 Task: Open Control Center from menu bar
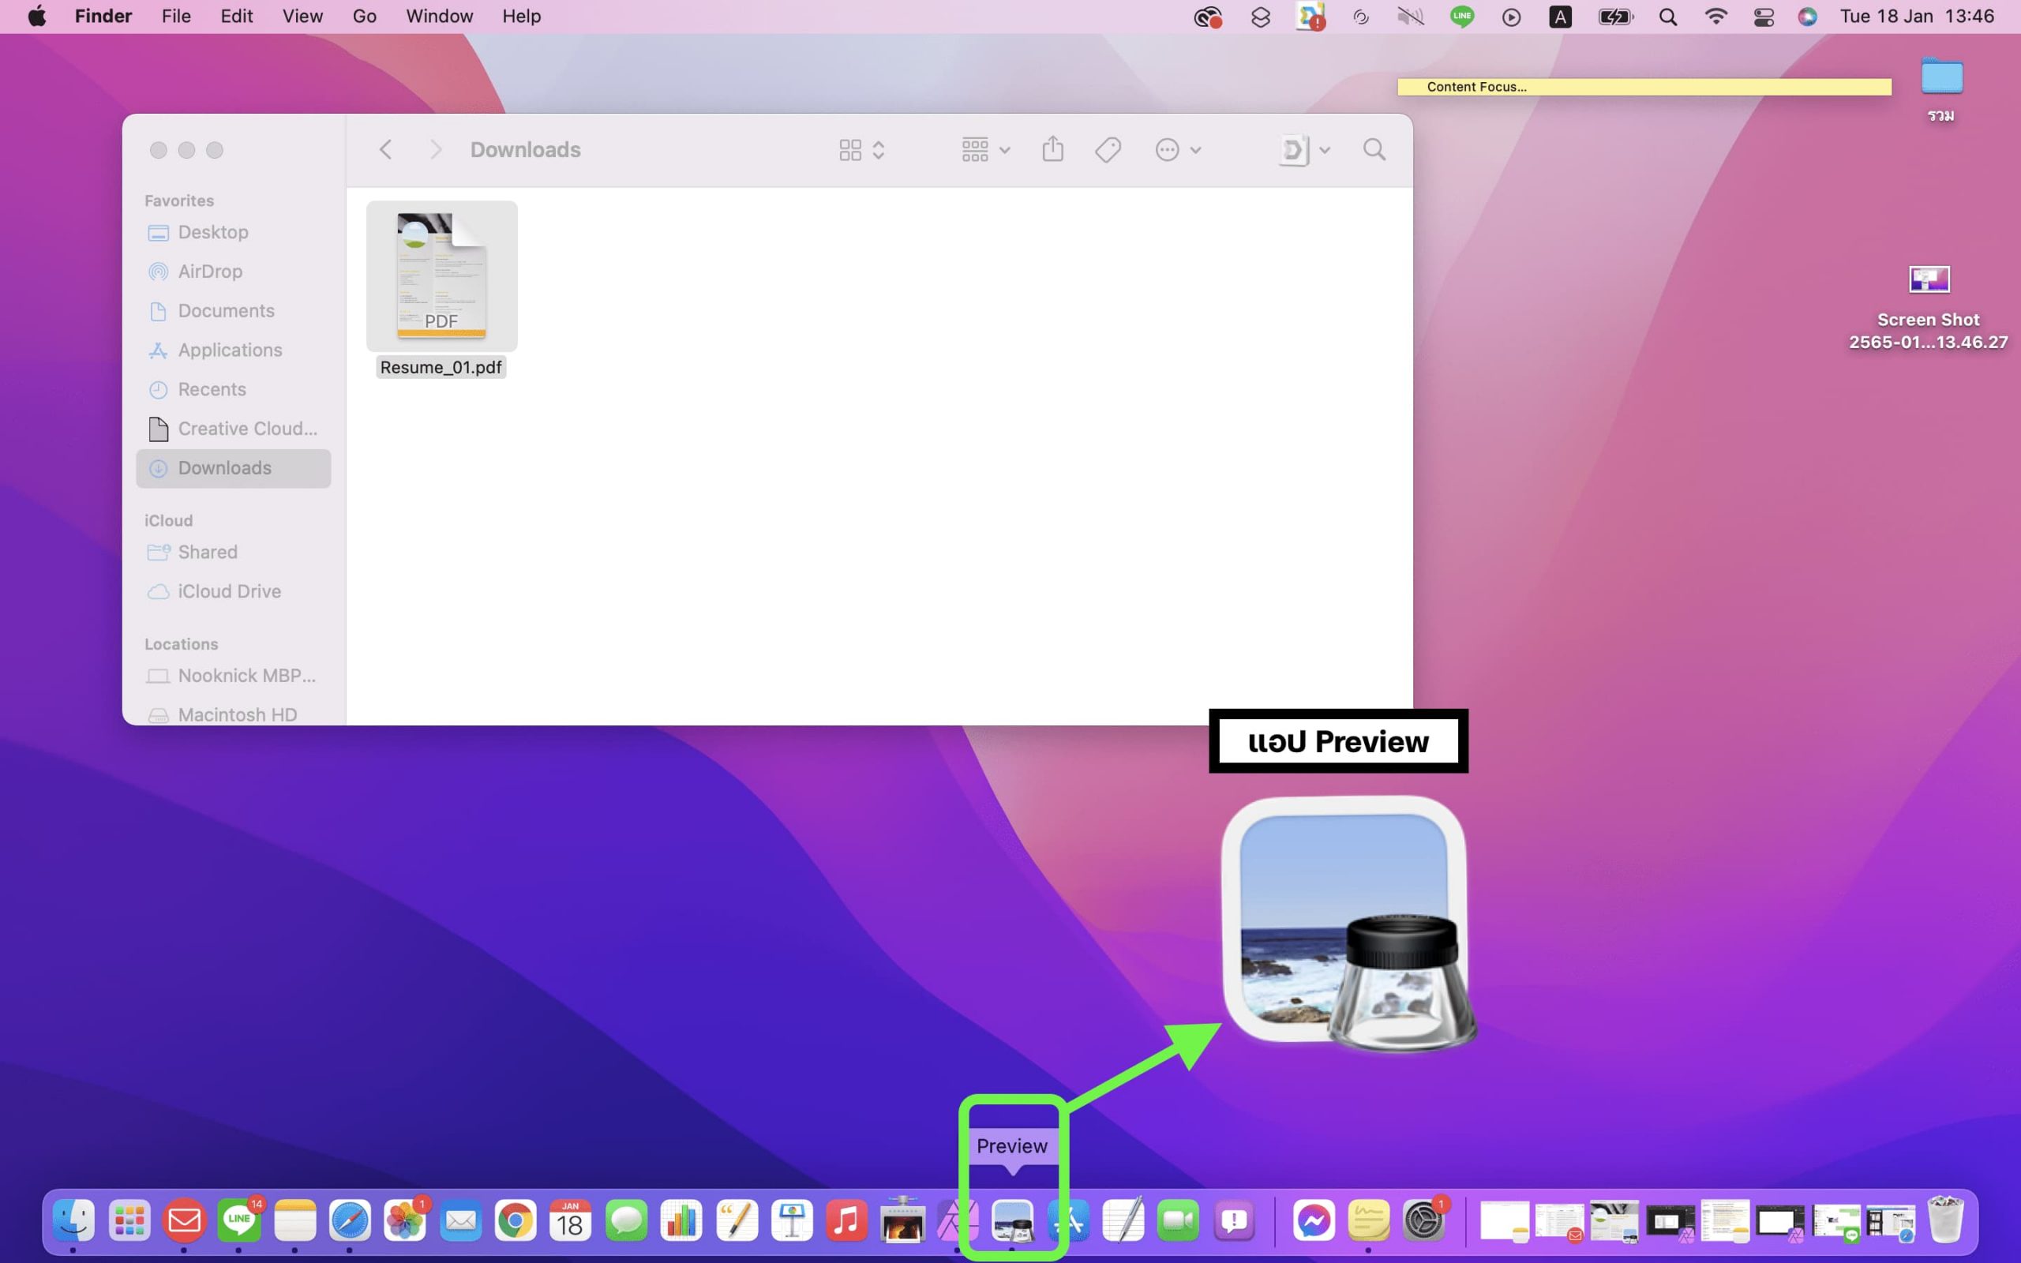click(x=1763, y=17)
